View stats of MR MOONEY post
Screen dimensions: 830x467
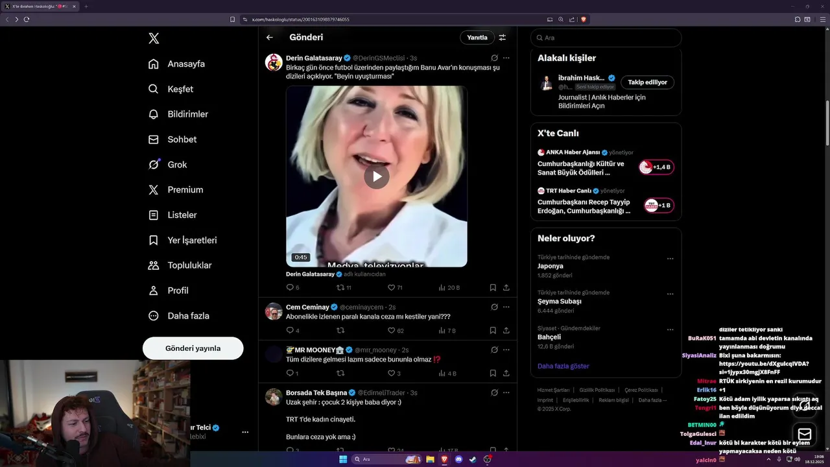point(447,374)
